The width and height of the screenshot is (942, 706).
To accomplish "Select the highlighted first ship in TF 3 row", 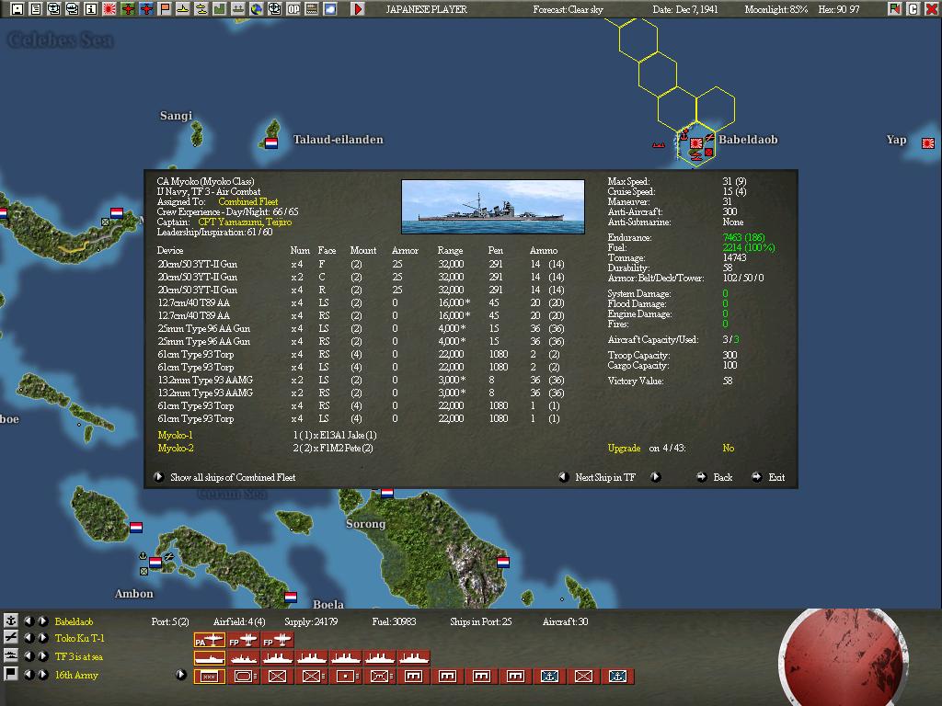I will 209,658.
